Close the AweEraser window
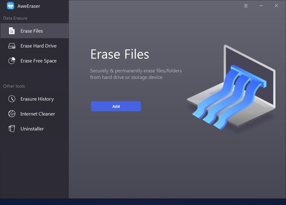Image resolution: width=286 pixels, height=205 pixels. 276,6
